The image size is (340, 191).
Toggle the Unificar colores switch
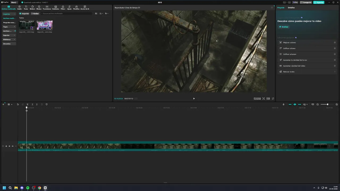(335, 48)
